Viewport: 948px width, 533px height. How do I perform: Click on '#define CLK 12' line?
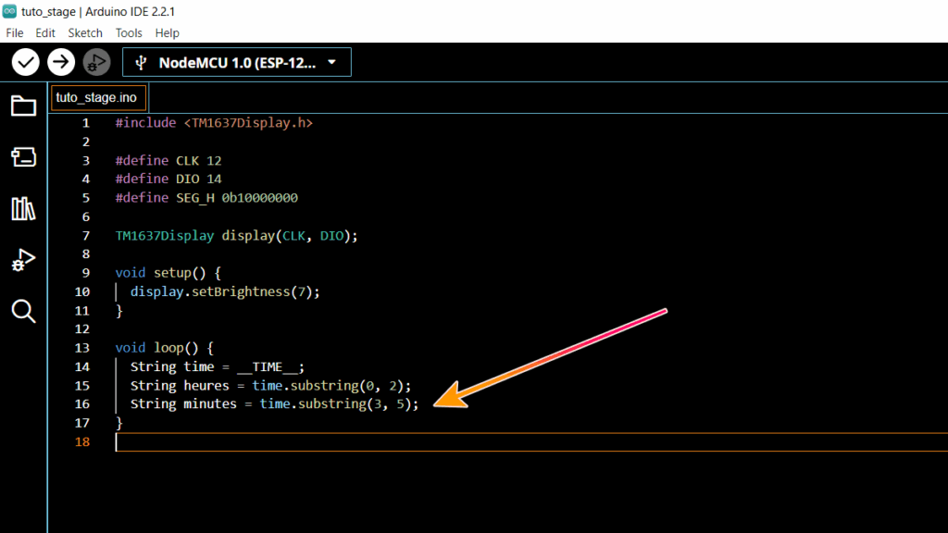tap(168, 161)
